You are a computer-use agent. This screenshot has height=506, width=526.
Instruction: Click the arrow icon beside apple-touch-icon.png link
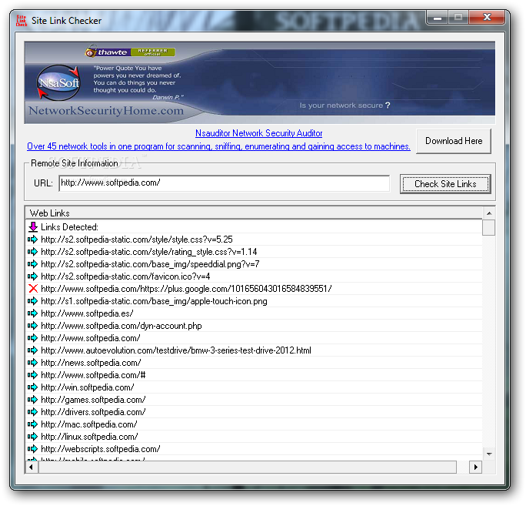pyautogui.click(x=32, y=301)
